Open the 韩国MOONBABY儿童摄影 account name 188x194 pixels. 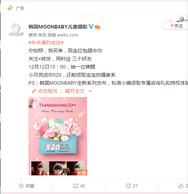pyautogui.click(x=58, y=27)
